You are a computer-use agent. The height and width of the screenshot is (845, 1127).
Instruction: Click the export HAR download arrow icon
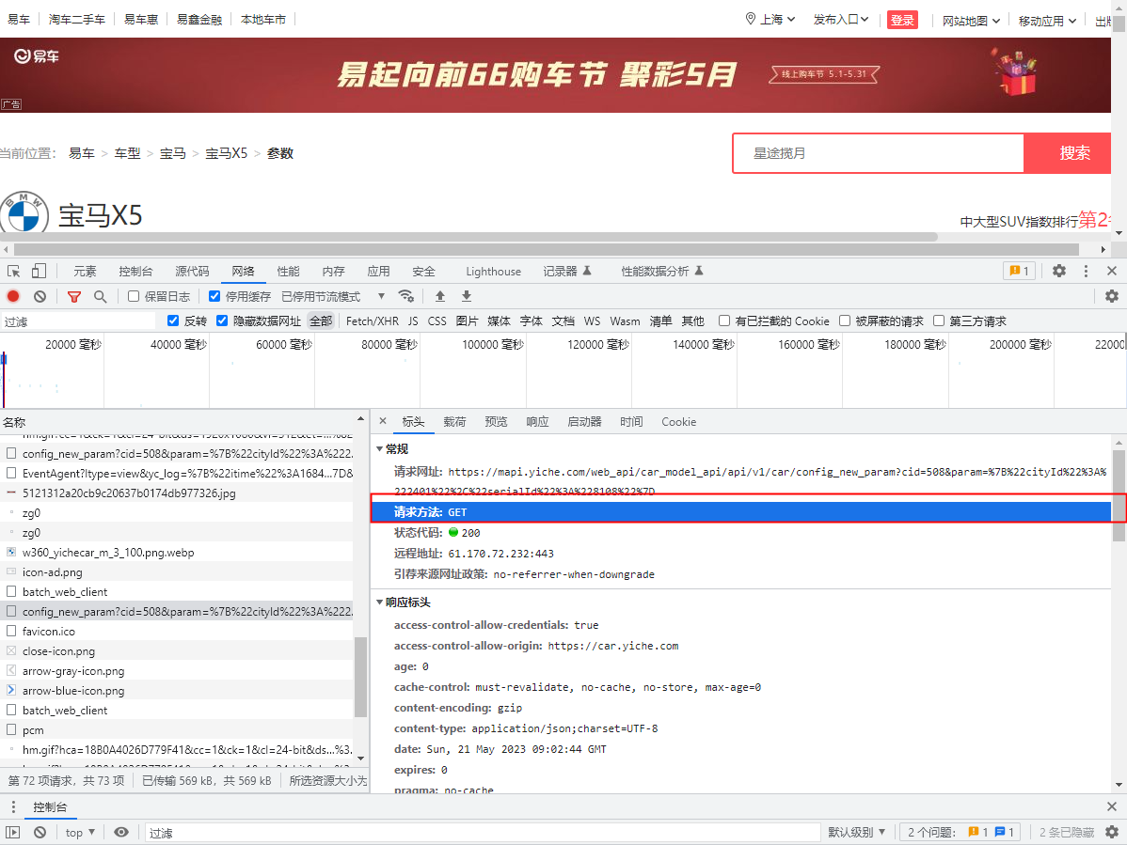click(x=466, y=296)
